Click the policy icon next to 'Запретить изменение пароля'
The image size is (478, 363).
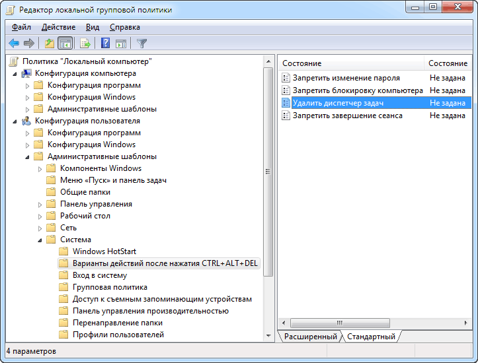point(286,78)
